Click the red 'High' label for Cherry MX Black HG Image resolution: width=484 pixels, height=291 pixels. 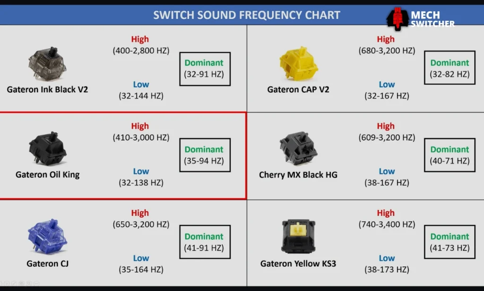pos(386,126)
